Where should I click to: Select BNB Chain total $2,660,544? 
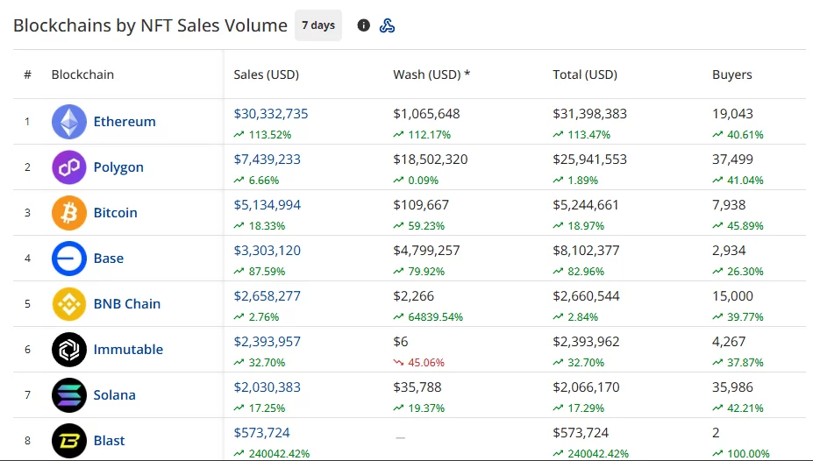tap(586, 296)
